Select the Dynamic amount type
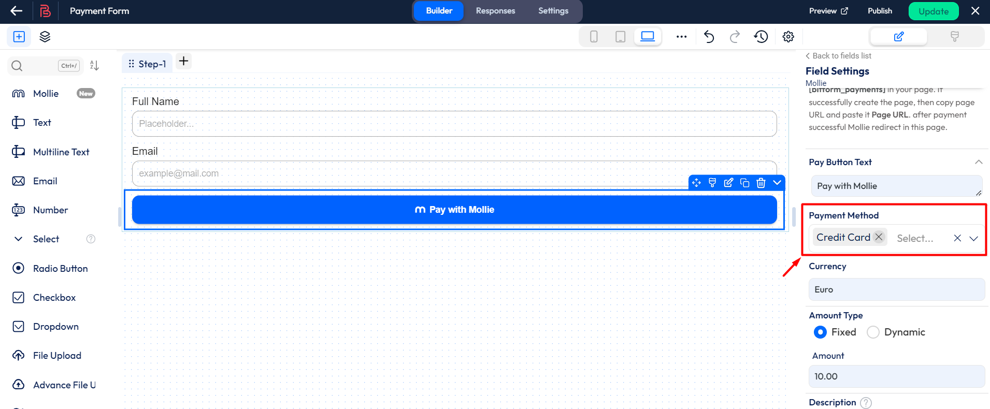Viewport: 990px width, 409px height. (873, 332)
